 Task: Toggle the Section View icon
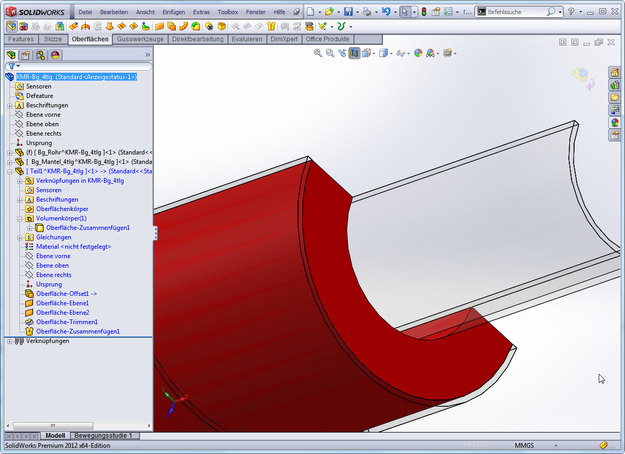tap(354, 53)
